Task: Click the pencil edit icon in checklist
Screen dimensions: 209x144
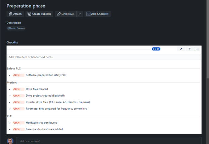Action: pyautogui.click(x=181, y=49)
